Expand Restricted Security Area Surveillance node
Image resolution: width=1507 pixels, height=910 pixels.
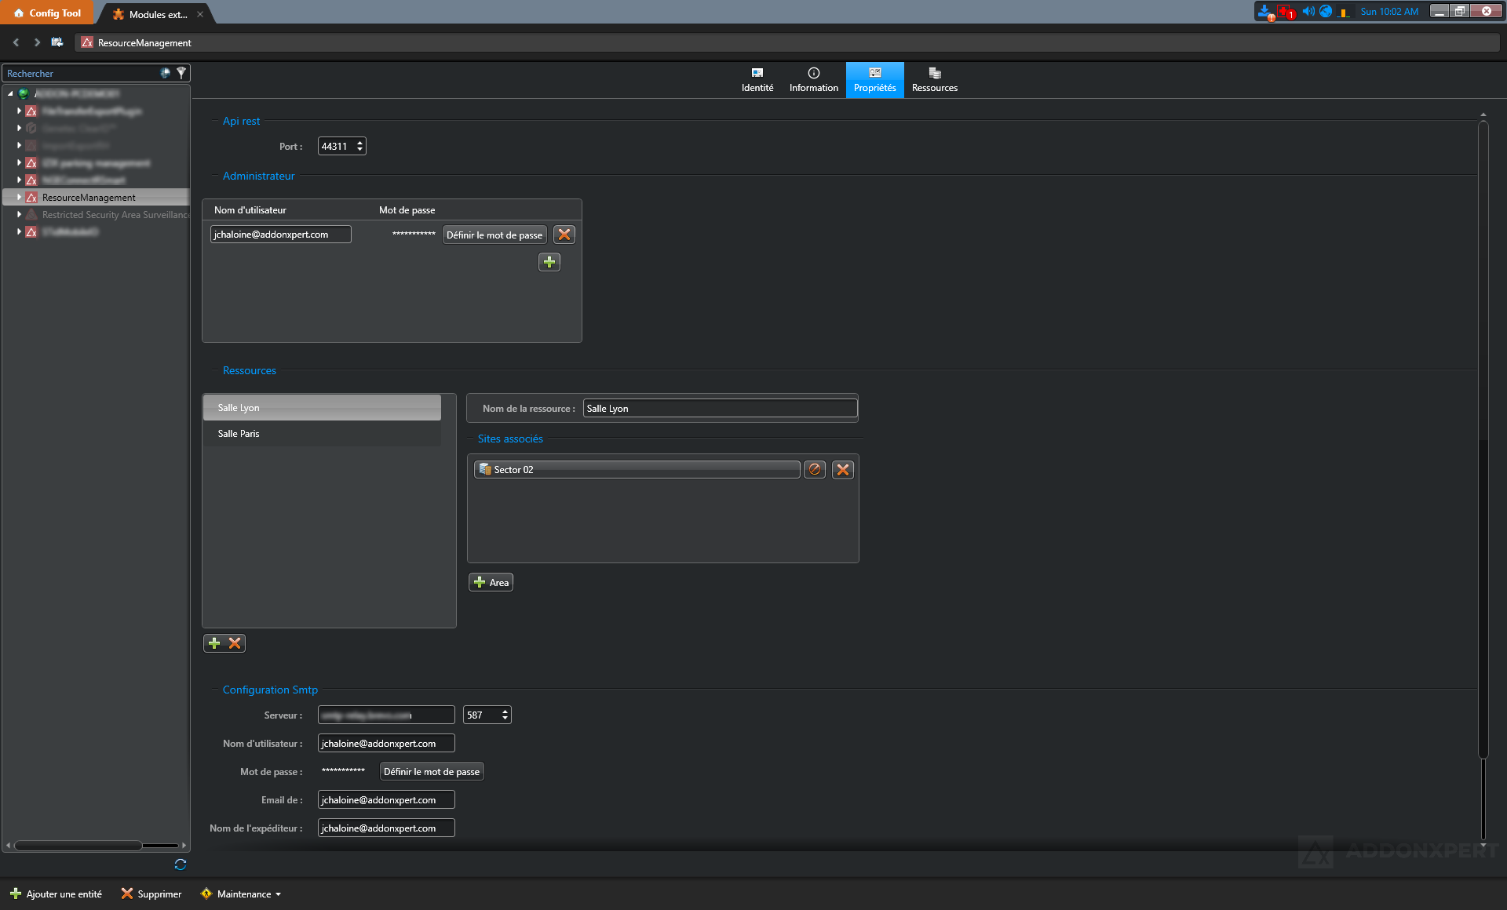point(19,214)
